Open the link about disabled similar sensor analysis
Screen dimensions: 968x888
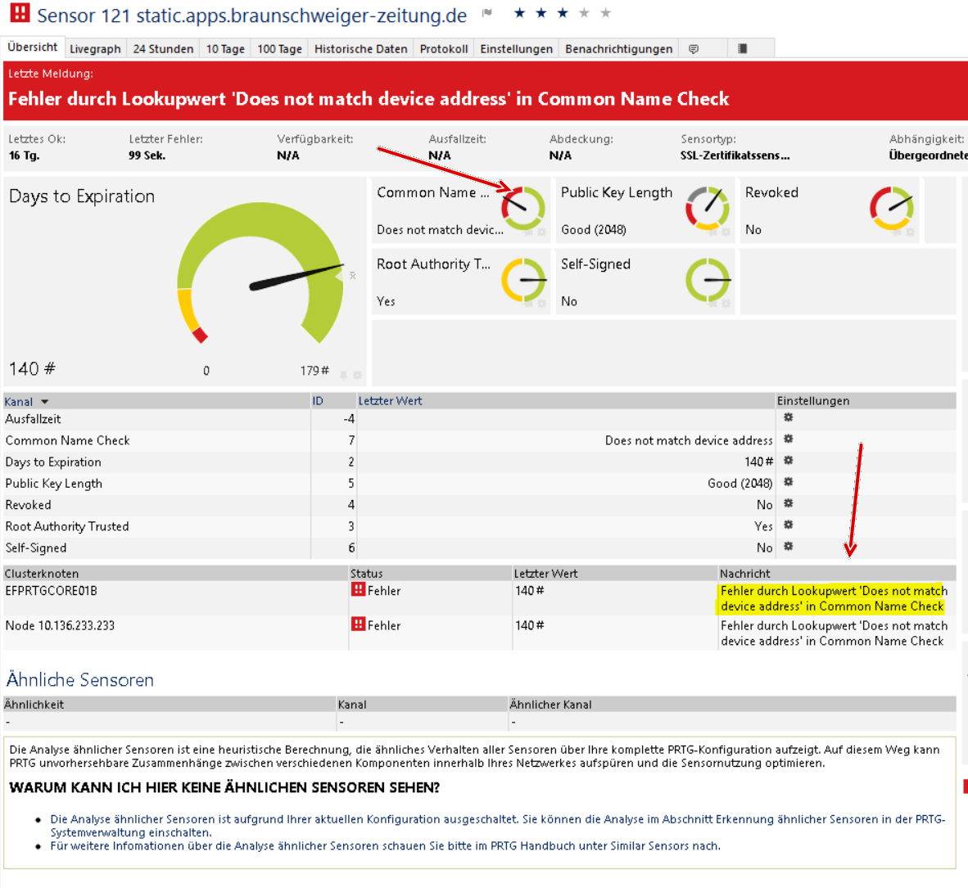[x=498, y=826]
